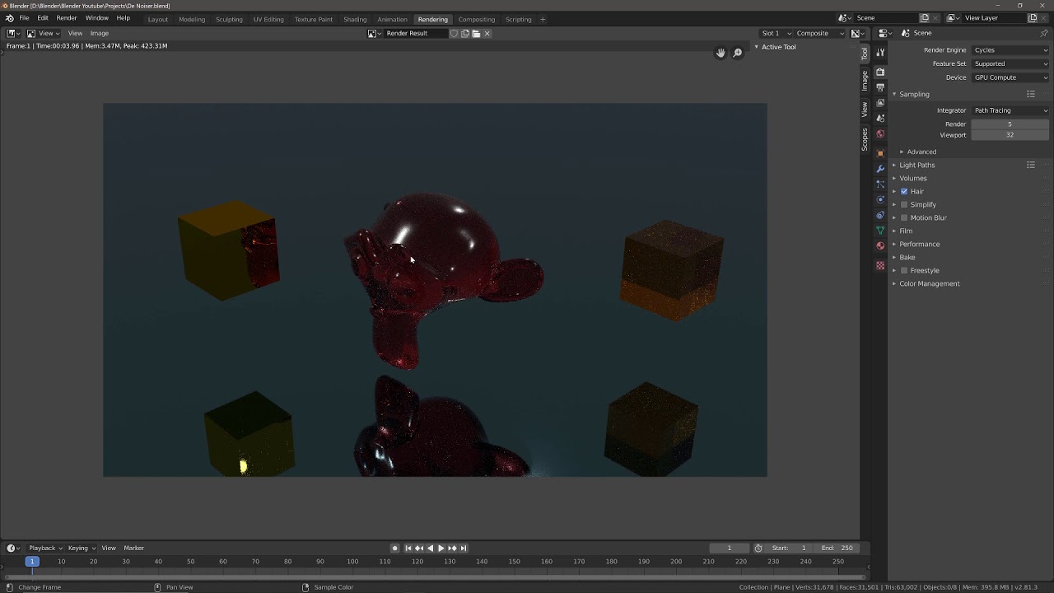This screenshot has width=1054, height=593.
Task: Open the Render Engine dropdown showing Cycles
Action: [x=1010, y=49]
